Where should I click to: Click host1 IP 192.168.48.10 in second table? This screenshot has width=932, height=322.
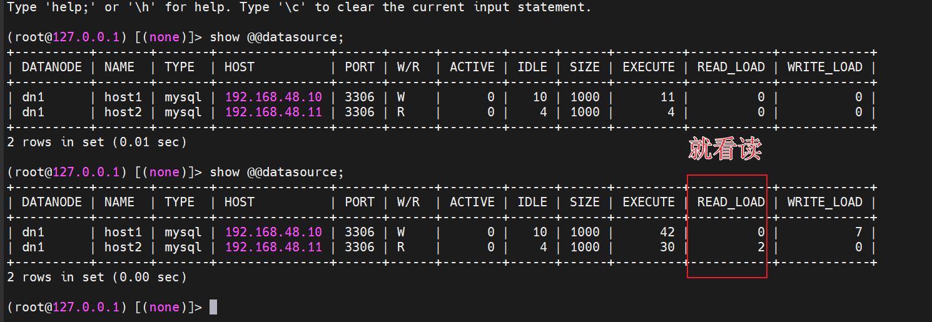pos(273,232)
